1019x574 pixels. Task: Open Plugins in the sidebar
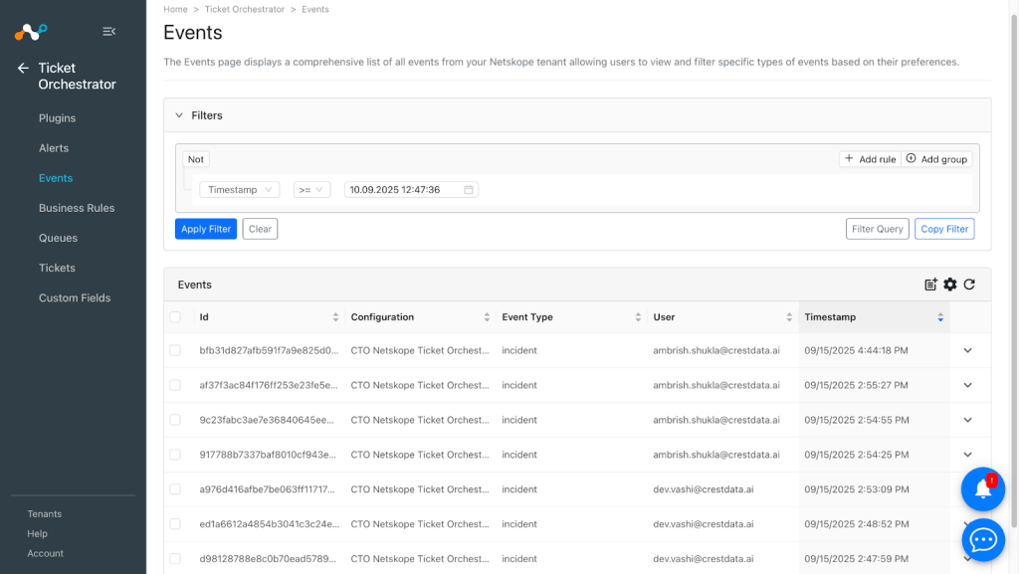click(57, 118)
